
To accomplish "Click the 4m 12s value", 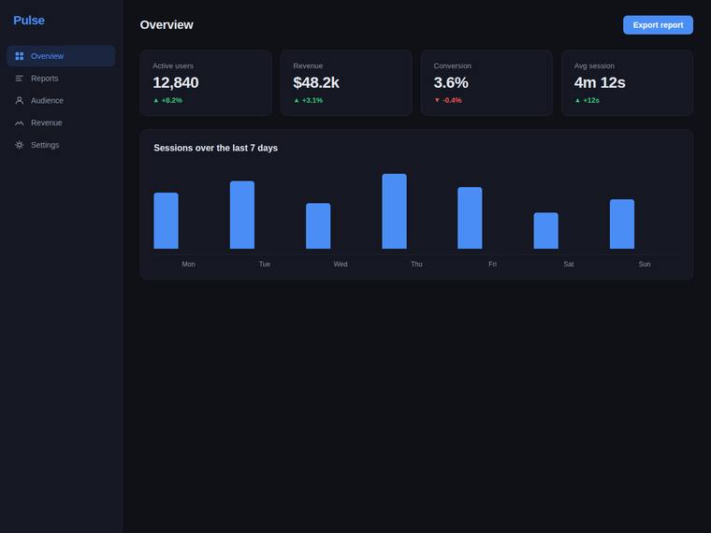I will (x=600, y=82).
